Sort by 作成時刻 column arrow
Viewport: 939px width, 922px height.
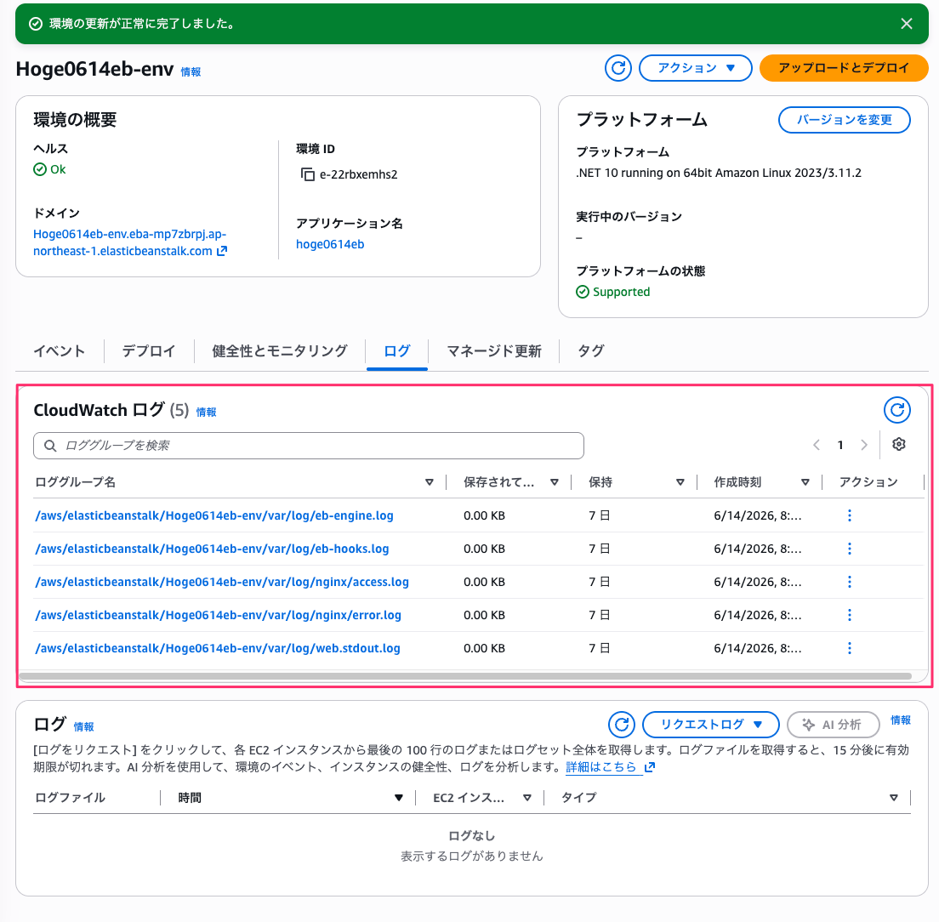click(x=805, y=482)
